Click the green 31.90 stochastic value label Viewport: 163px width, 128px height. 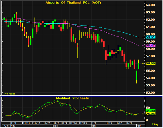pos(151,111)
